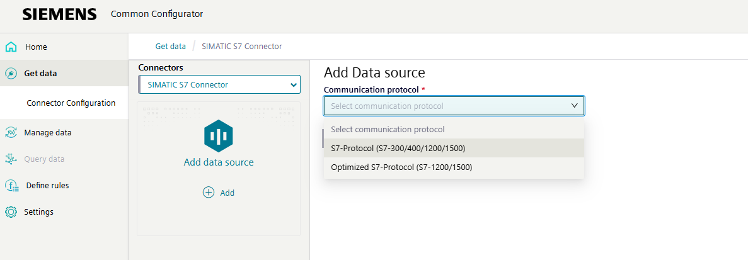748x260 pixels.
Task: Click the Connectors label
Action: pos(161,67)
